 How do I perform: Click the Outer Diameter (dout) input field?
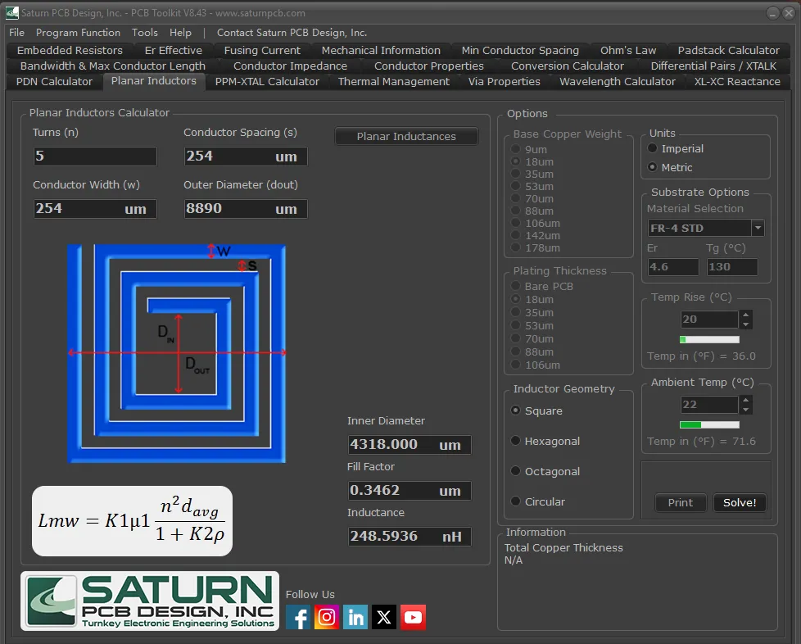(x=246, y=209)
